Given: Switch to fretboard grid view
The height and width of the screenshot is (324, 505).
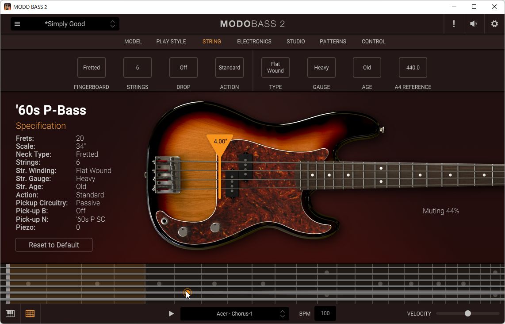Looking at the screenshot, I should [x=30, y=313].
